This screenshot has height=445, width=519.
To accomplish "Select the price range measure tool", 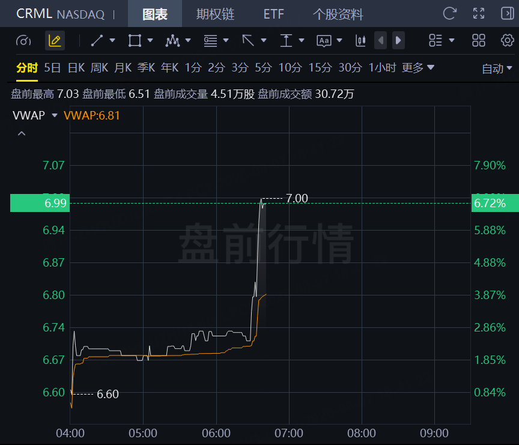I will [286, 41].
